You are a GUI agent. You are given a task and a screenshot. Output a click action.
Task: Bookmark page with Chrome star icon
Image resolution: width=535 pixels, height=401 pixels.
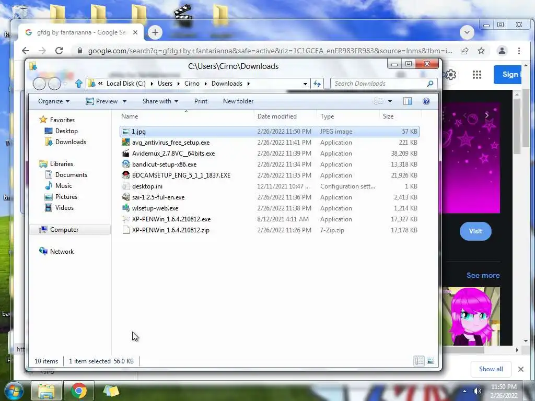tap(481, 51)
